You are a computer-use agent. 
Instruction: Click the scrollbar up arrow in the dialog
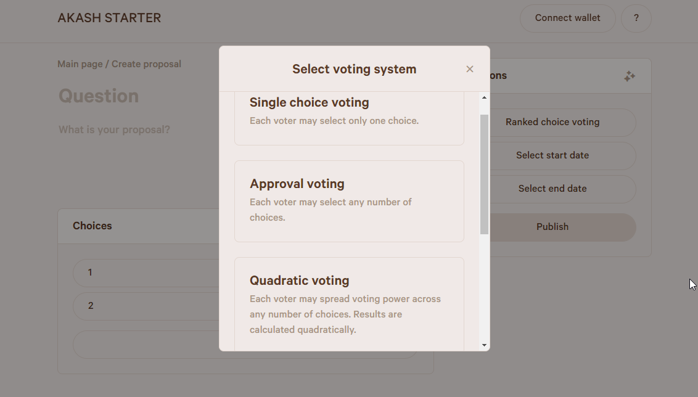(484, 97)
